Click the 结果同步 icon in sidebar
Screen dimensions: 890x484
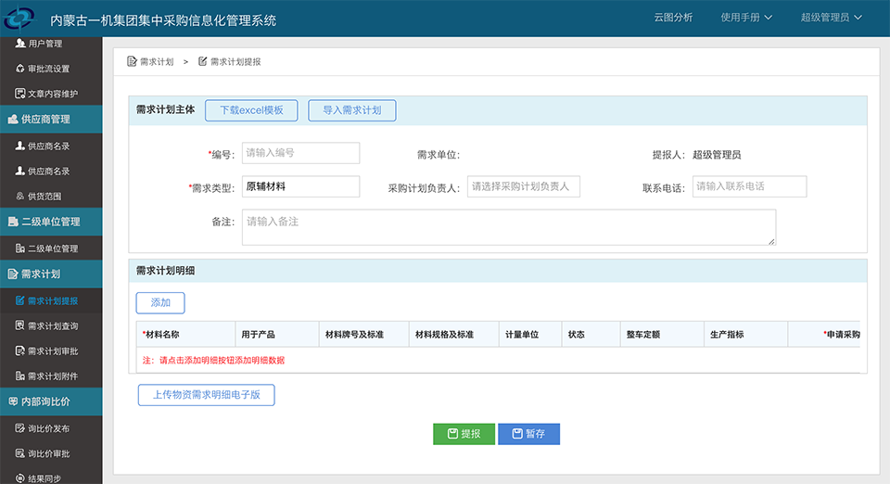19,478
